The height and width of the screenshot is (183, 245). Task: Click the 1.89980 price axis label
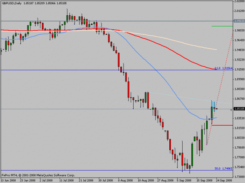(x=239, y=79)
